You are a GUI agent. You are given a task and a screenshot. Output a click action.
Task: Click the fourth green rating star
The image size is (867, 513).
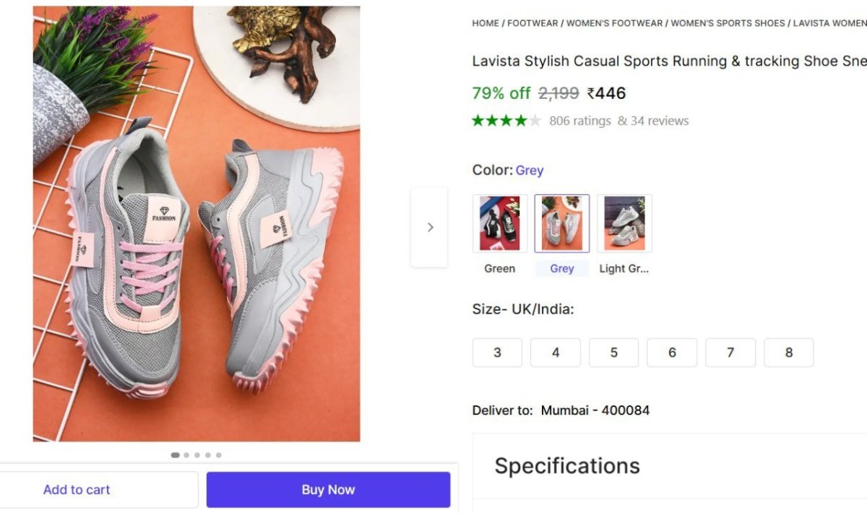521,121
